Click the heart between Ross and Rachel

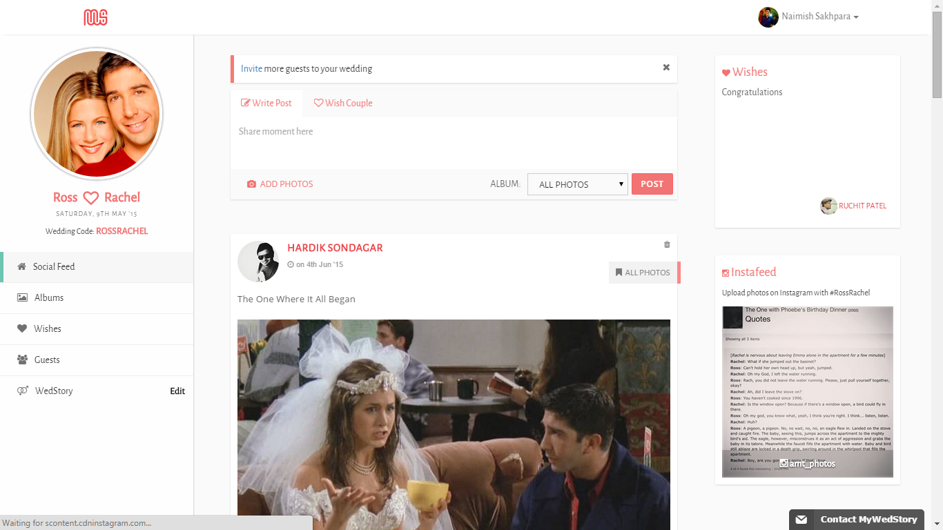[x=91, y=198]
